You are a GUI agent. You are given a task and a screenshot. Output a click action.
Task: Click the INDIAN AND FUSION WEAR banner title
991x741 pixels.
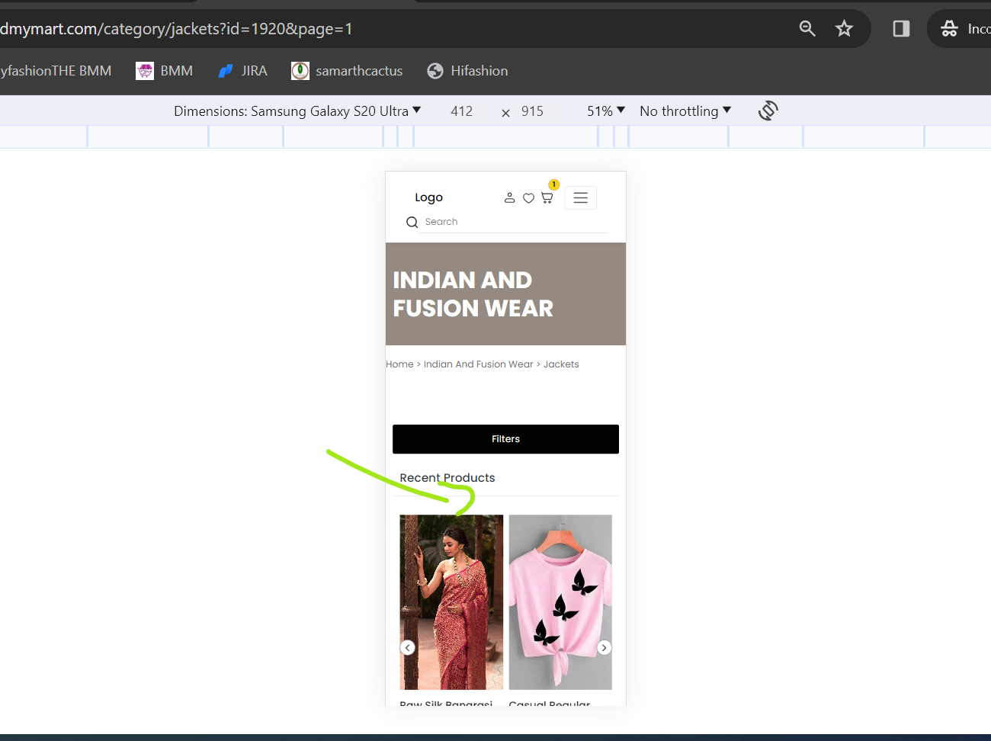(x=473, y=294)
